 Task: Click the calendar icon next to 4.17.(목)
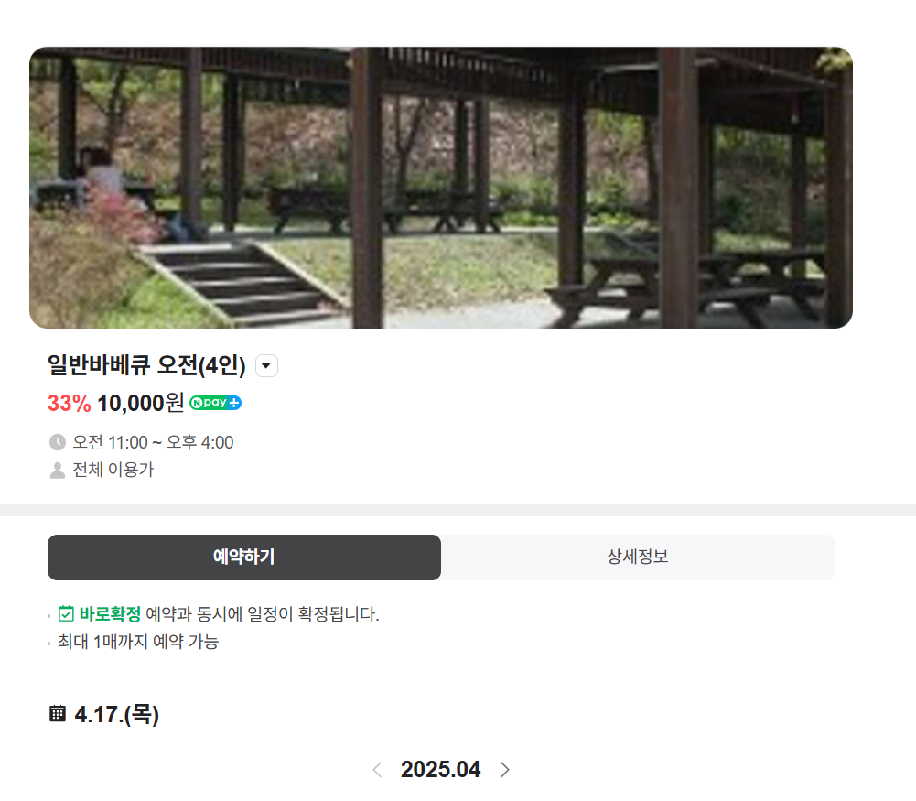point(58,713)
